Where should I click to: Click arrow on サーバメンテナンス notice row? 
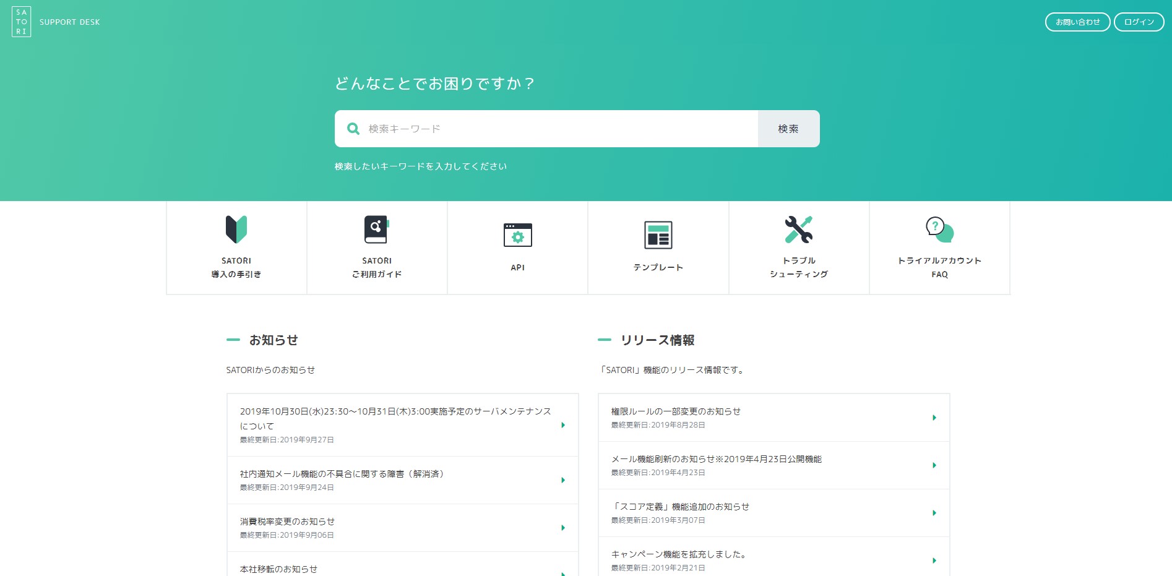[563, 425]
